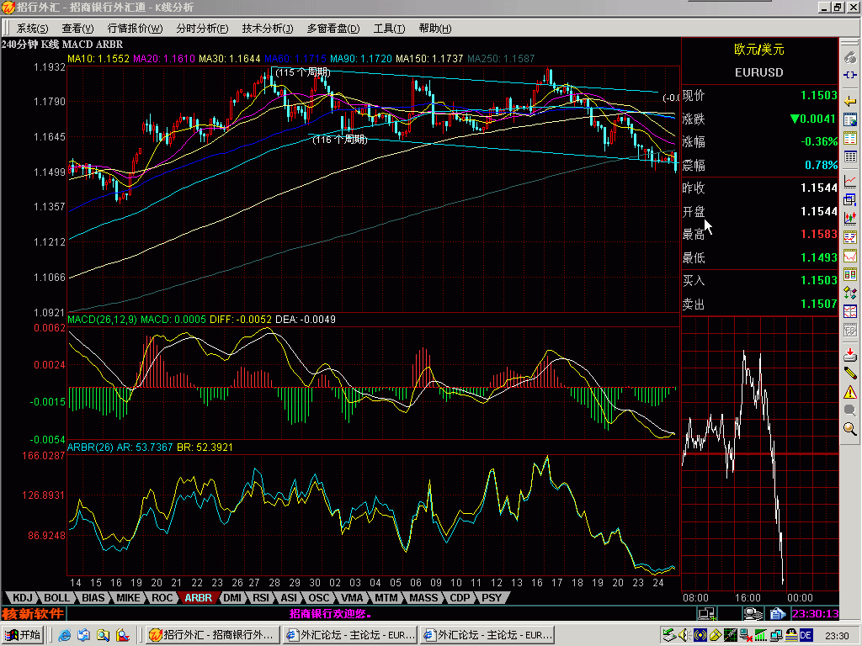Viewport: 862px width, 646px height.
Task: Open second 外汇论坛 taskbar window button
Action: pos(487,636)
